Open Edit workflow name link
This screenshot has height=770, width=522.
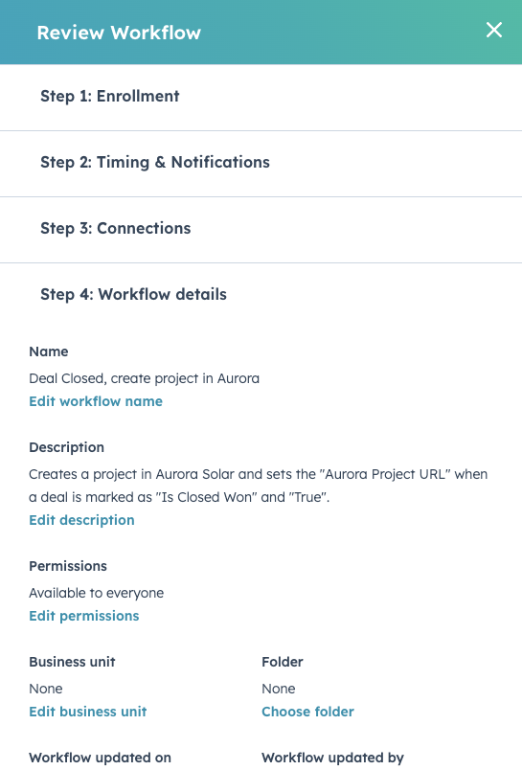pyautogui.click(x=96, y=401)
